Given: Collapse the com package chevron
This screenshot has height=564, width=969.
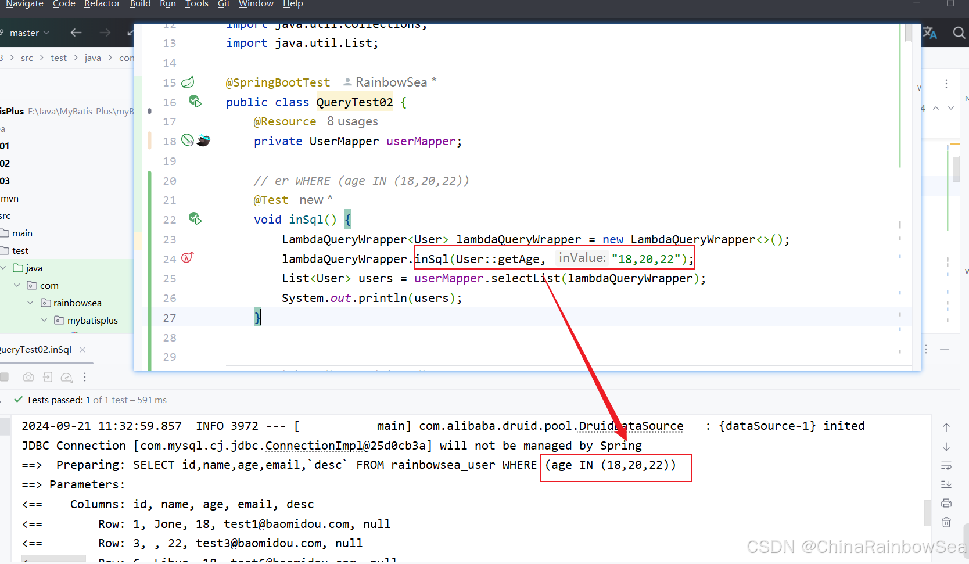Looking at the screenshot, I should [x=17, y=285].
